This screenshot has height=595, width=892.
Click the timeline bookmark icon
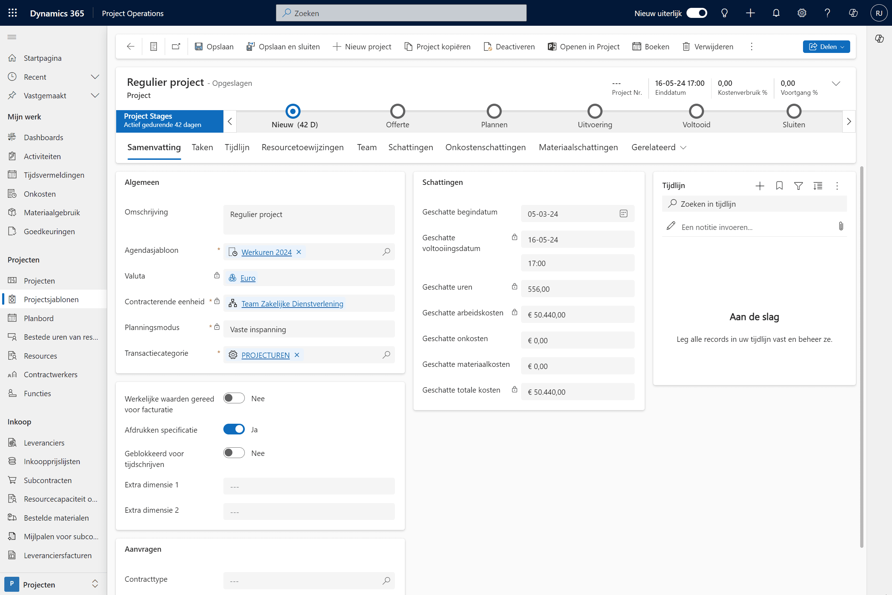point(779,186)
